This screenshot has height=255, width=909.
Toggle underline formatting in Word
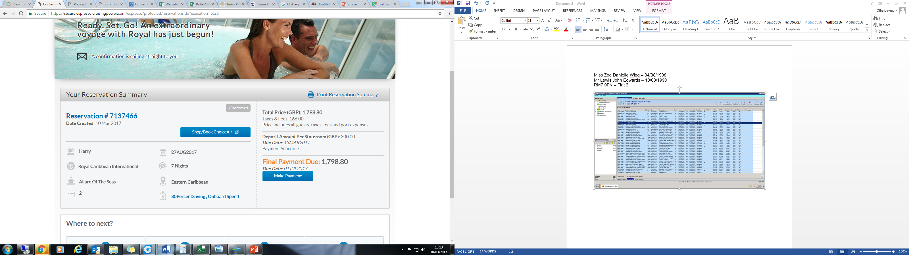click(x=516, y=29)
